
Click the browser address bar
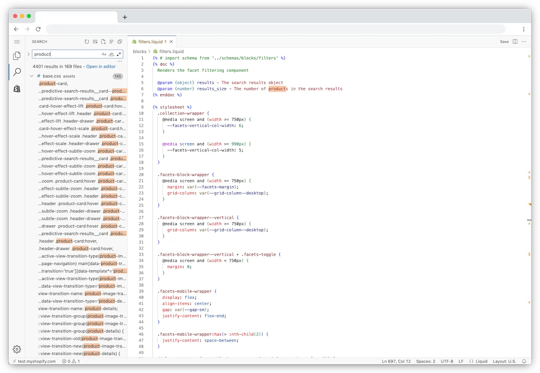pyautogui.click(x=275, y=29)
